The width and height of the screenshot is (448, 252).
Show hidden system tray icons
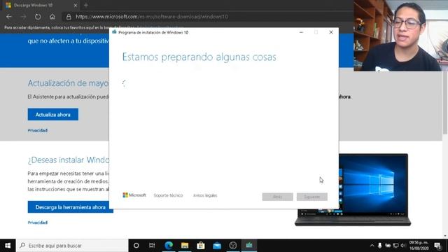click(372, 246)
